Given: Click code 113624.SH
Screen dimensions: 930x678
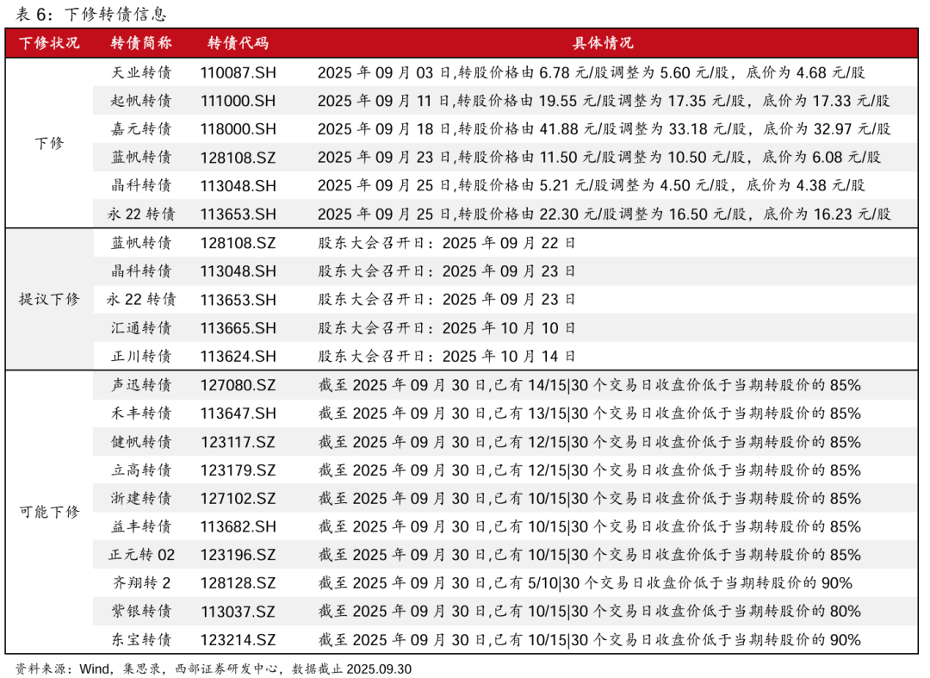Looking at the screenshot, I should tap(238, 357).
